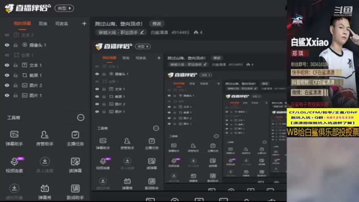Switch to the 可改名 scene tab
Image resolution: width=359 pixels, height=202 pixels.
pos(61,24)
